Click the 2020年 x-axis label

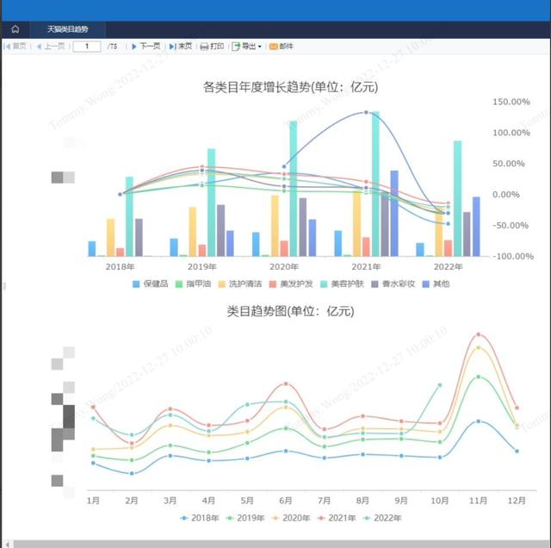pos(284,266)
